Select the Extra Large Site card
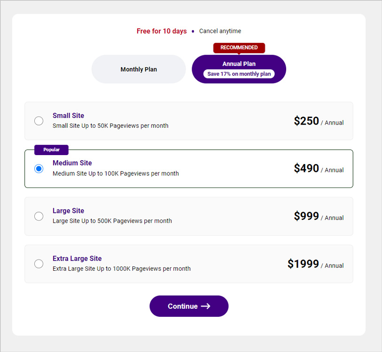 188,264
